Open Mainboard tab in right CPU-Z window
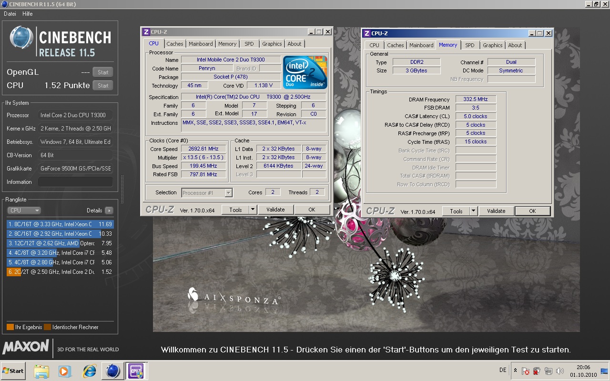Image resolution: width=610 pixels, height=381 pixels. point(422,45)
